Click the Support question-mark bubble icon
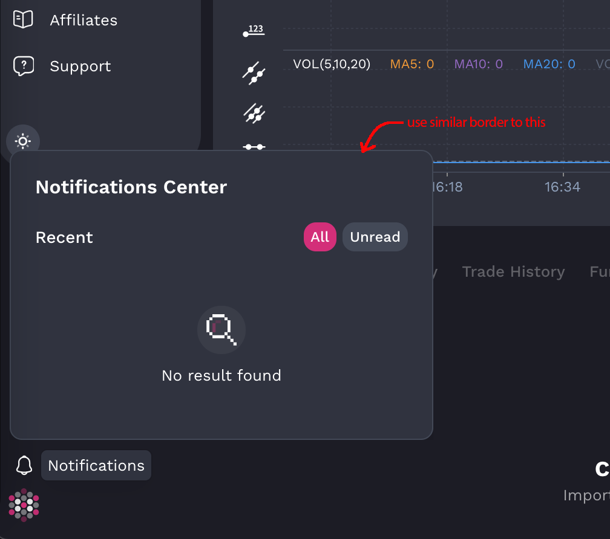This screenshot has height=539, width=610. 24,66
